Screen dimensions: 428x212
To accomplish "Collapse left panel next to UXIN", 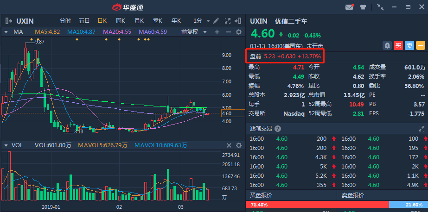I will click(x=9, y=21).
